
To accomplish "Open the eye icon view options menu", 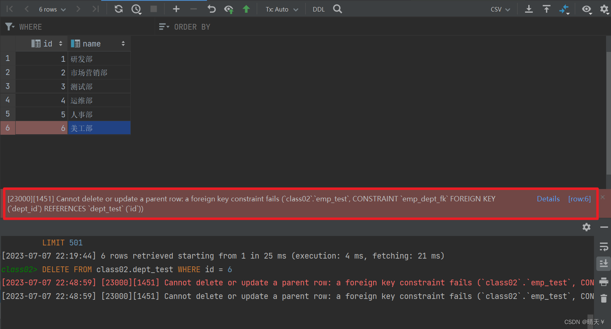I will 587,9.
